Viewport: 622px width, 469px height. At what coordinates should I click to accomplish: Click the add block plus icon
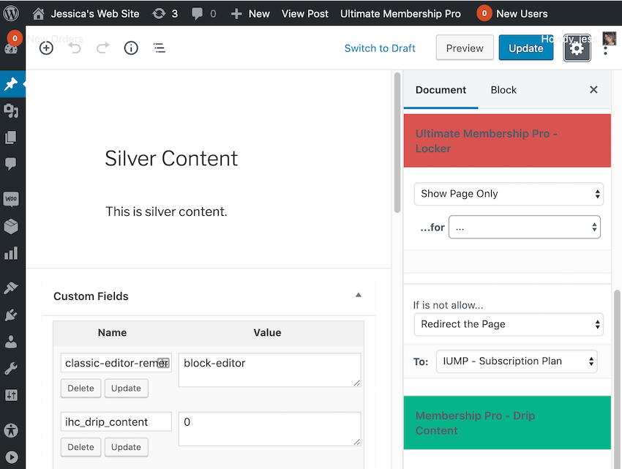pyautogui.click(x=46, y=48)
